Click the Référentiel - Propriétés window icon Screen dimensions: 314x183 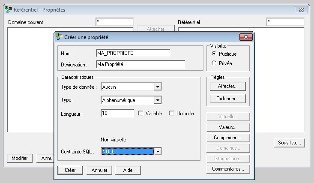[8, 9]
